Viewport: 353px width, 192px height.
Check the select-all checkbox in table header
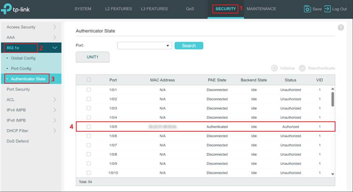click(x=88, y=80)
